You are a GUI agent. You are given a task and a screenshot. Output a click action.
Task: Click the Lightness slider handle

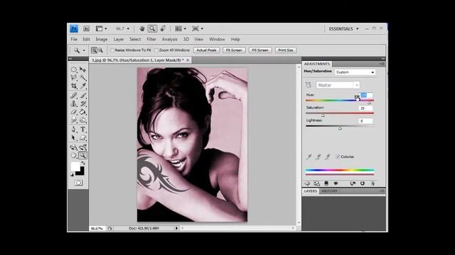[x=340, y=128]
